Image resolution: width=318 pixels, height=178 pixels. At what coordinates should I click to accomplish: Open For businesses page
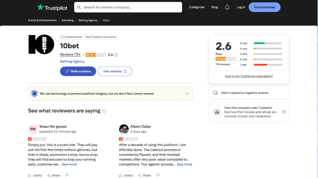point(264,7)
